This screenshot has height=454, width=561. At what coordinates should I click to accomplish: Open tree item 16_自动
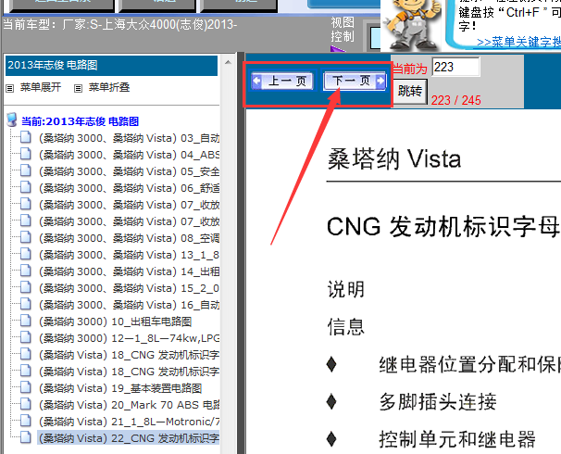[130, 305]
